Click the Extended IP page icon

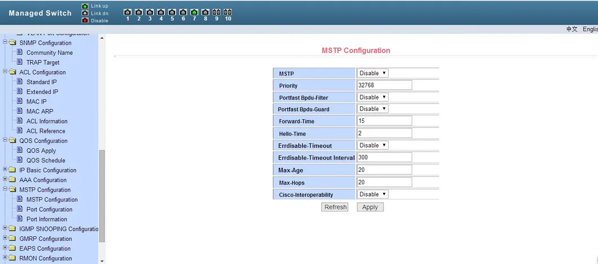click(20, 92)
